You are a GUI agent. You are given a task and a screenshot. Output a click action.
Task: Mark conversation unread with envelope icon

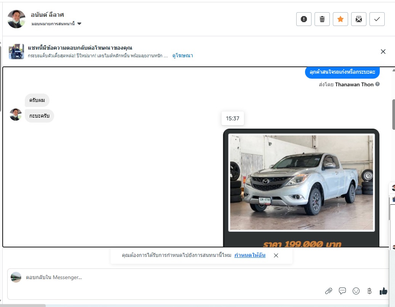[359, 19]
